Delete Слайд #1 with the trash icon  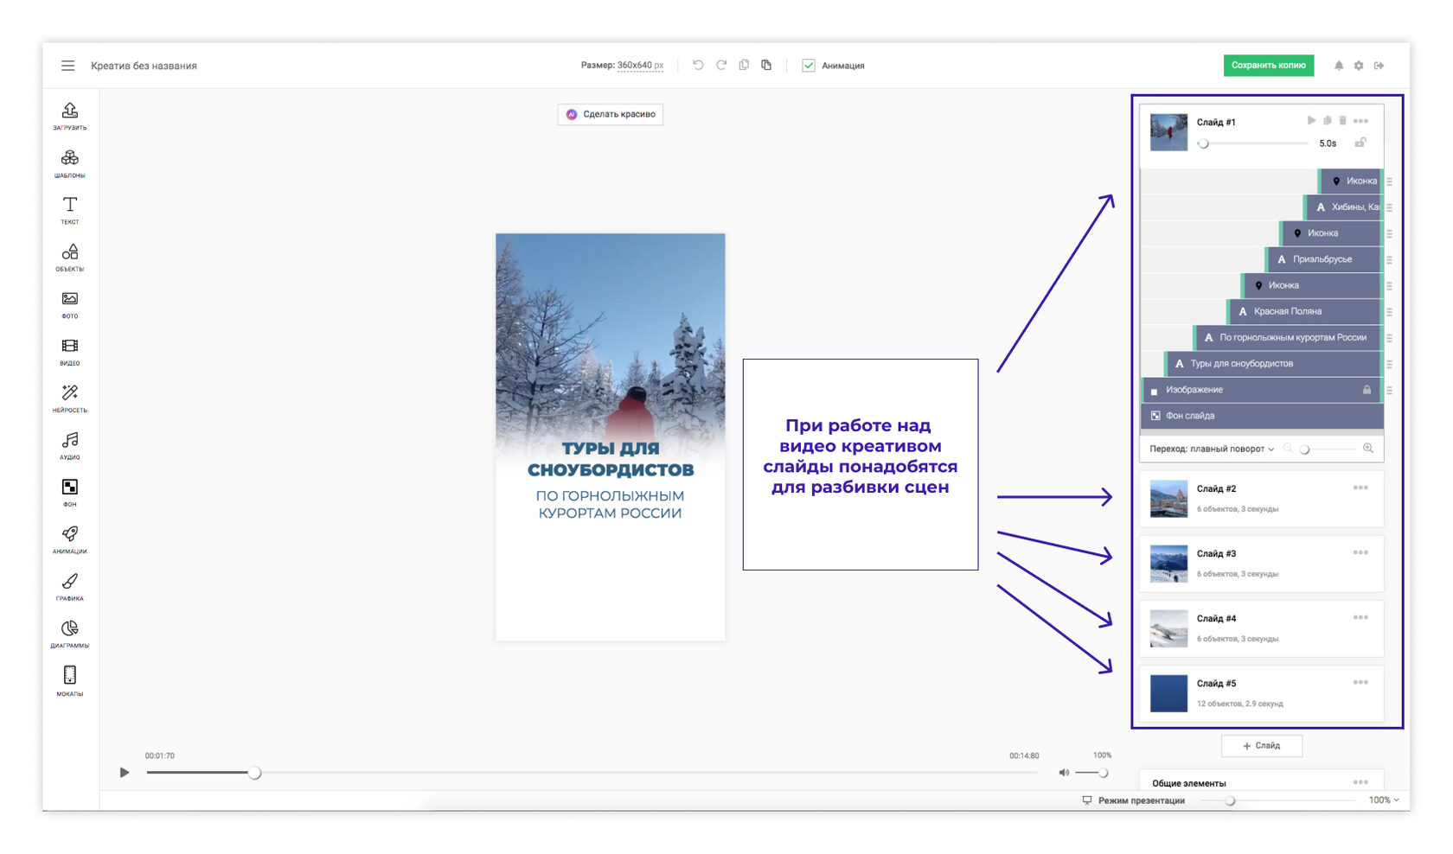[1343, 121]
